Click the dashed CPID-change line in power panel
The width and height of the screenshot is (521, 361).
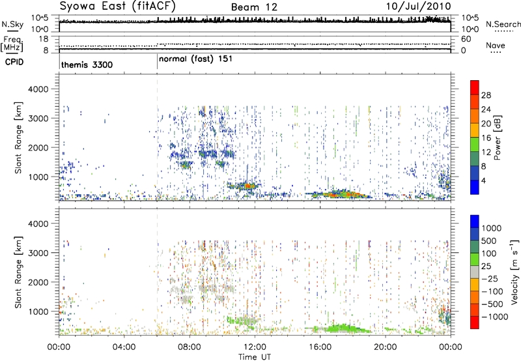click(157, 137)
